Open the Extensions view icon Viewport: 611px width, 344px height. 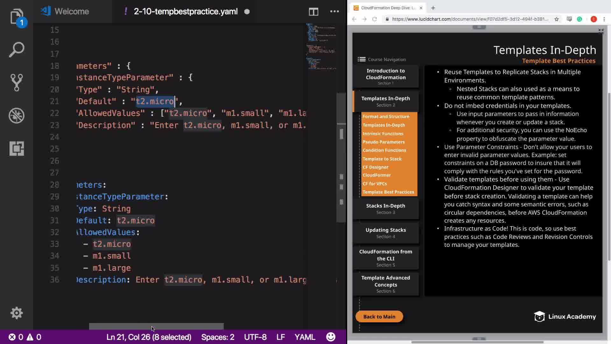point(17,148)
